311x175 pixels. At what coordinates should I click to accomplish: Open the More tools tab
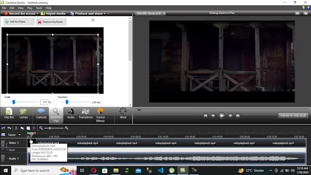coord(123,114)
